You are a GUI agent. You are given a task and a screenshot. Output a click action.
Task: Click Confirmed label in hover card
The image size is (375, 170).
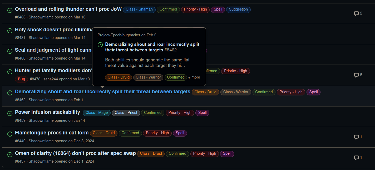[x=176, y=77]
